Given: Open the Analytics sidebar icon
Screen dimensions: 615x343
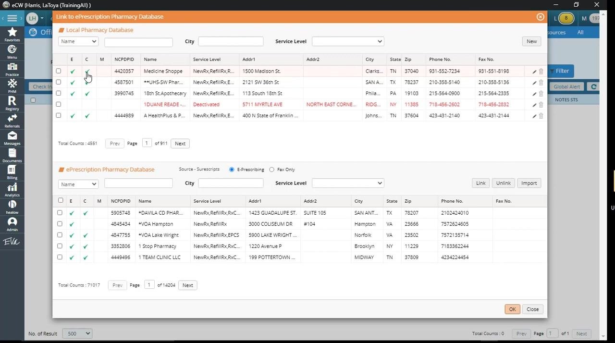Looking at the screenshot, I should (x=12, y=190).
